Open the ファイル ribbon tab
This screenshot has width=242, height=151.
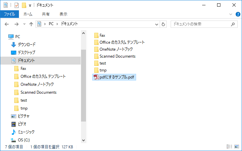tap(10, 14)
